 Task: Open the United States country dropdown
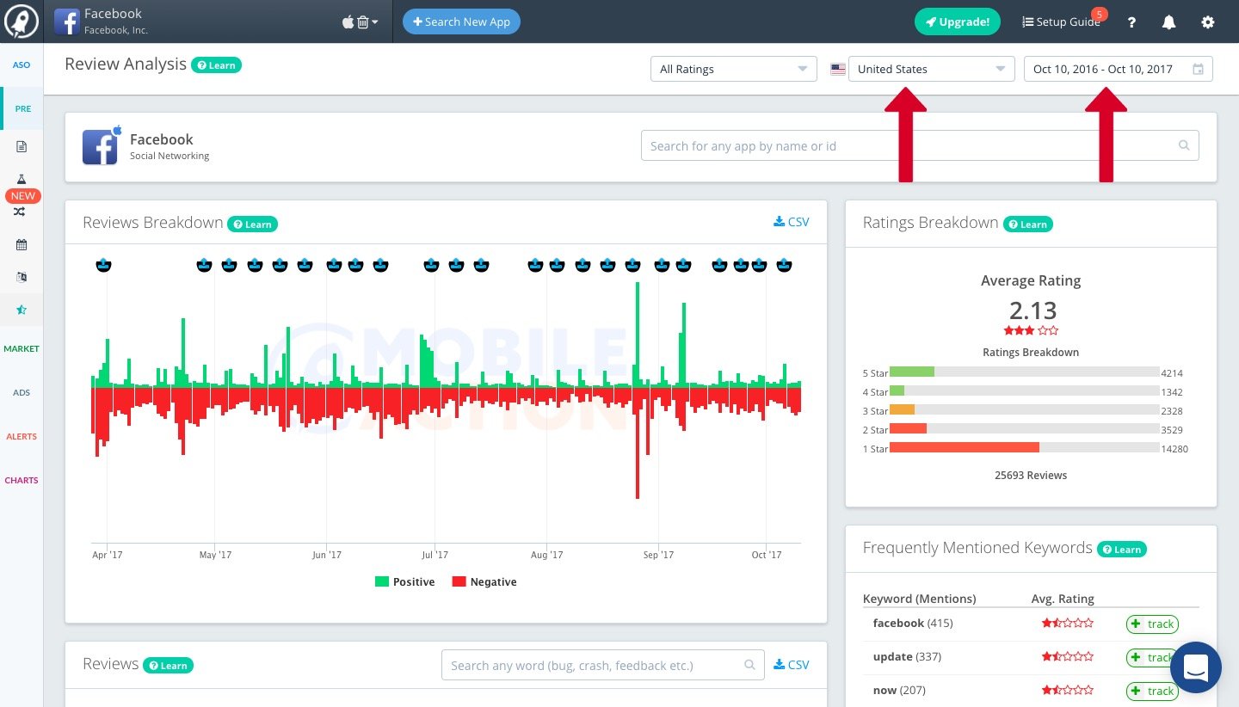click(x=931, y=69)
